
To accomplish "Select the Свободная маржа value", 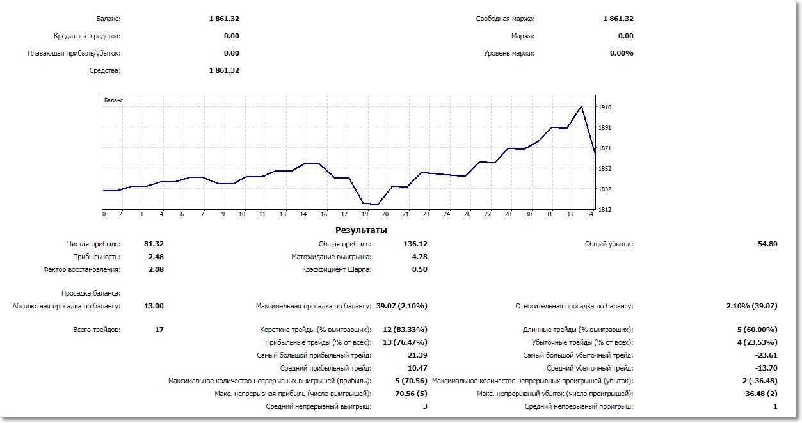I will pos(618,19).
